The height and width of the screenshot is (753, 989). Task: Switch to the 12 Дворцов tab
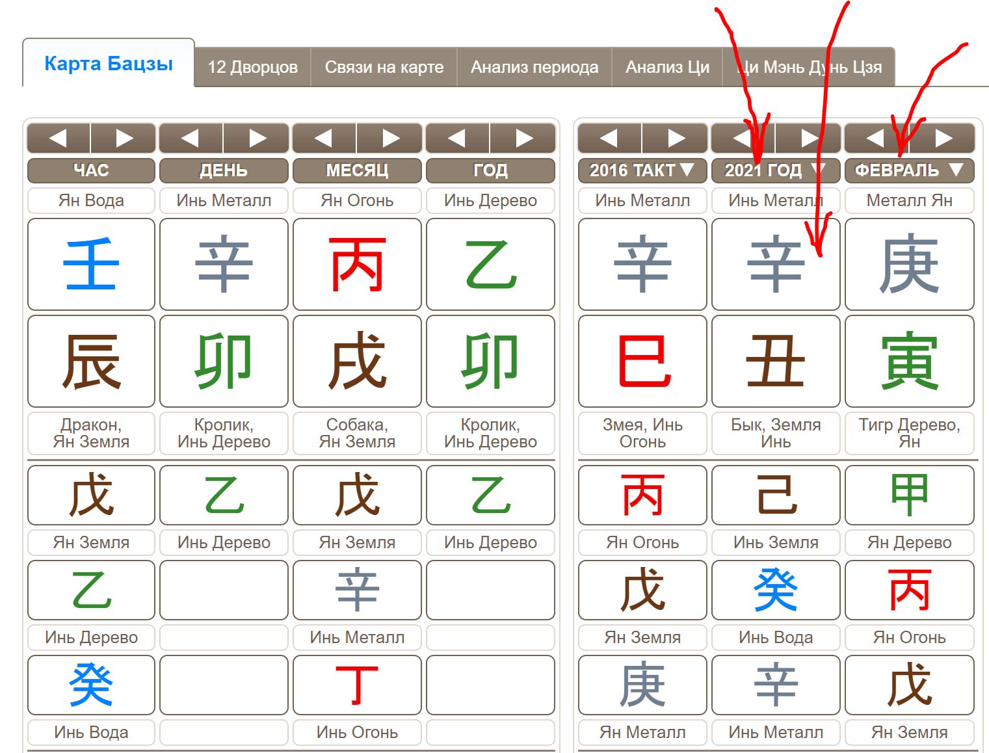pyautogui.click(x=252, y=67)
